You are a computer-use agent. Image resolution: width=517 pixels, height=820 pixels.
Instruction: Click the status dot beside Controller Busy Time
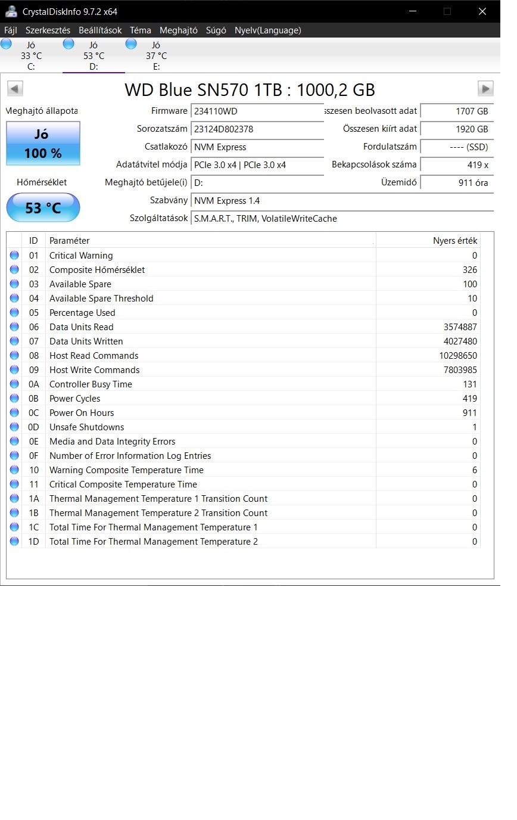pyautogui.click(x=14, y=384)
